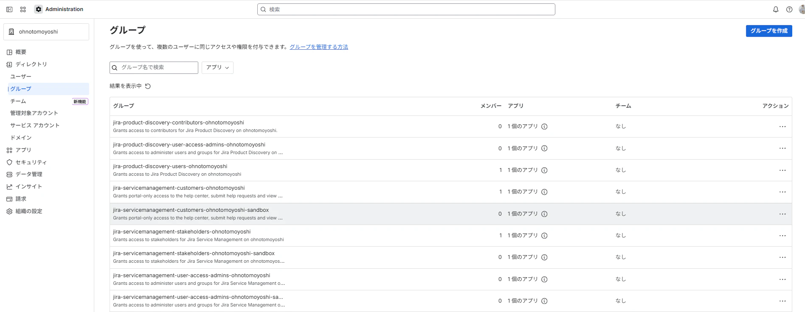Open the app switcher grid icon
The image size is (805, 312).
[x=23, y=9]
